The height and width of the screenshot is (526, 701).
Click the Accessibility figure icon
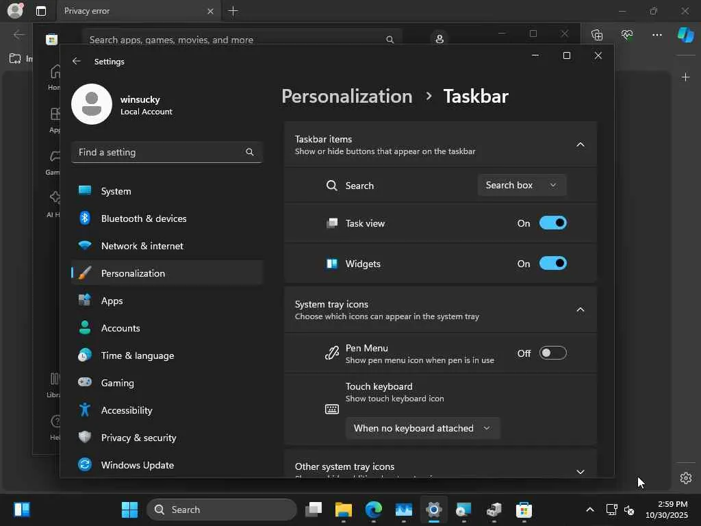point(84,410)
